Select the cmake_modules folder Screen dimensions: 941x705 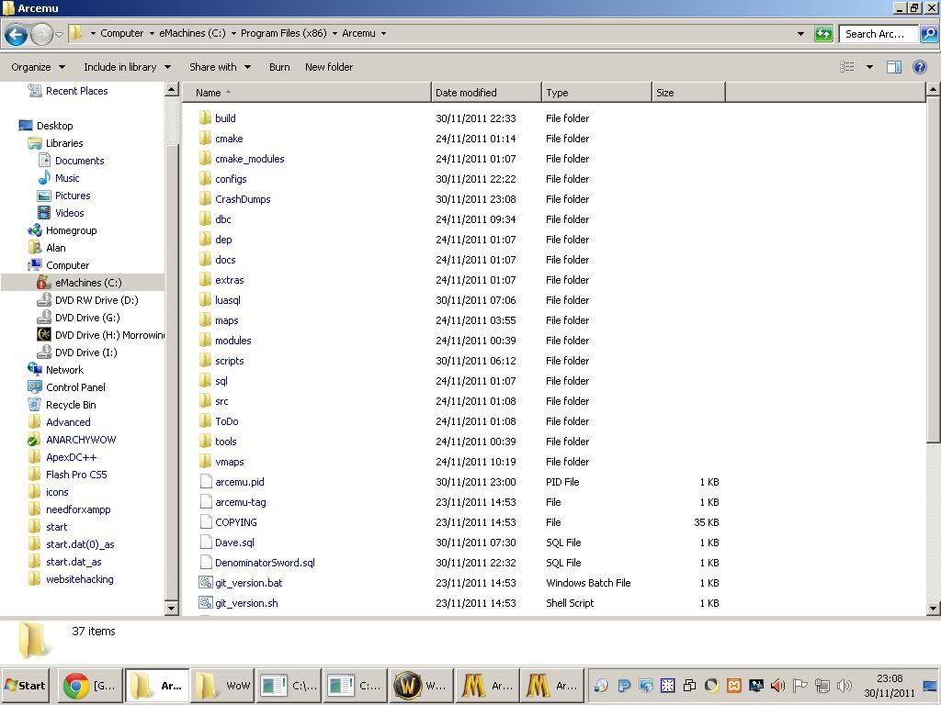coord(250,159)
